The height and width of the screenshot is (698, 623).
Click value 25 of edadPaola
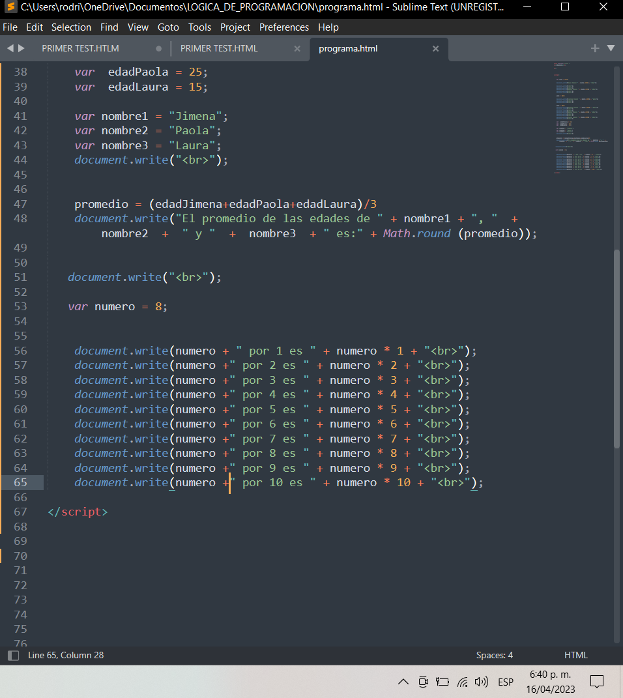click(x=196, y=72)
